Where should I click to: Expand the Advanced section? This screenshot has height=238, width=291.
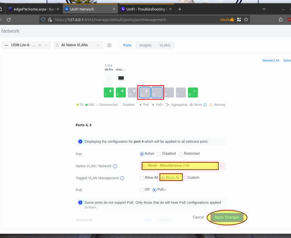pyautogui.click(x=84, y=220)
